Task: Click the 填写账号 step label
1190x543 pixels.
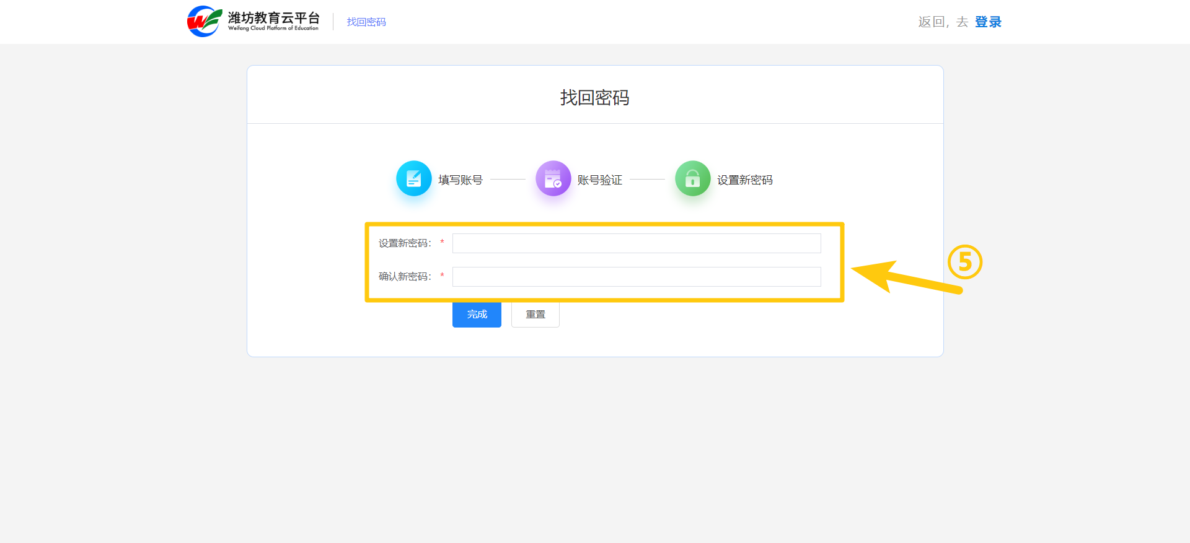Action: 461,180
